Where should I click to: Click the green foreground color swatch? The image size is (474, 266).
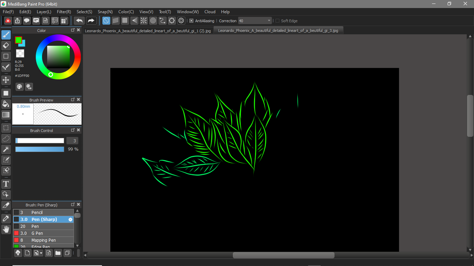[x=18, y=40]
